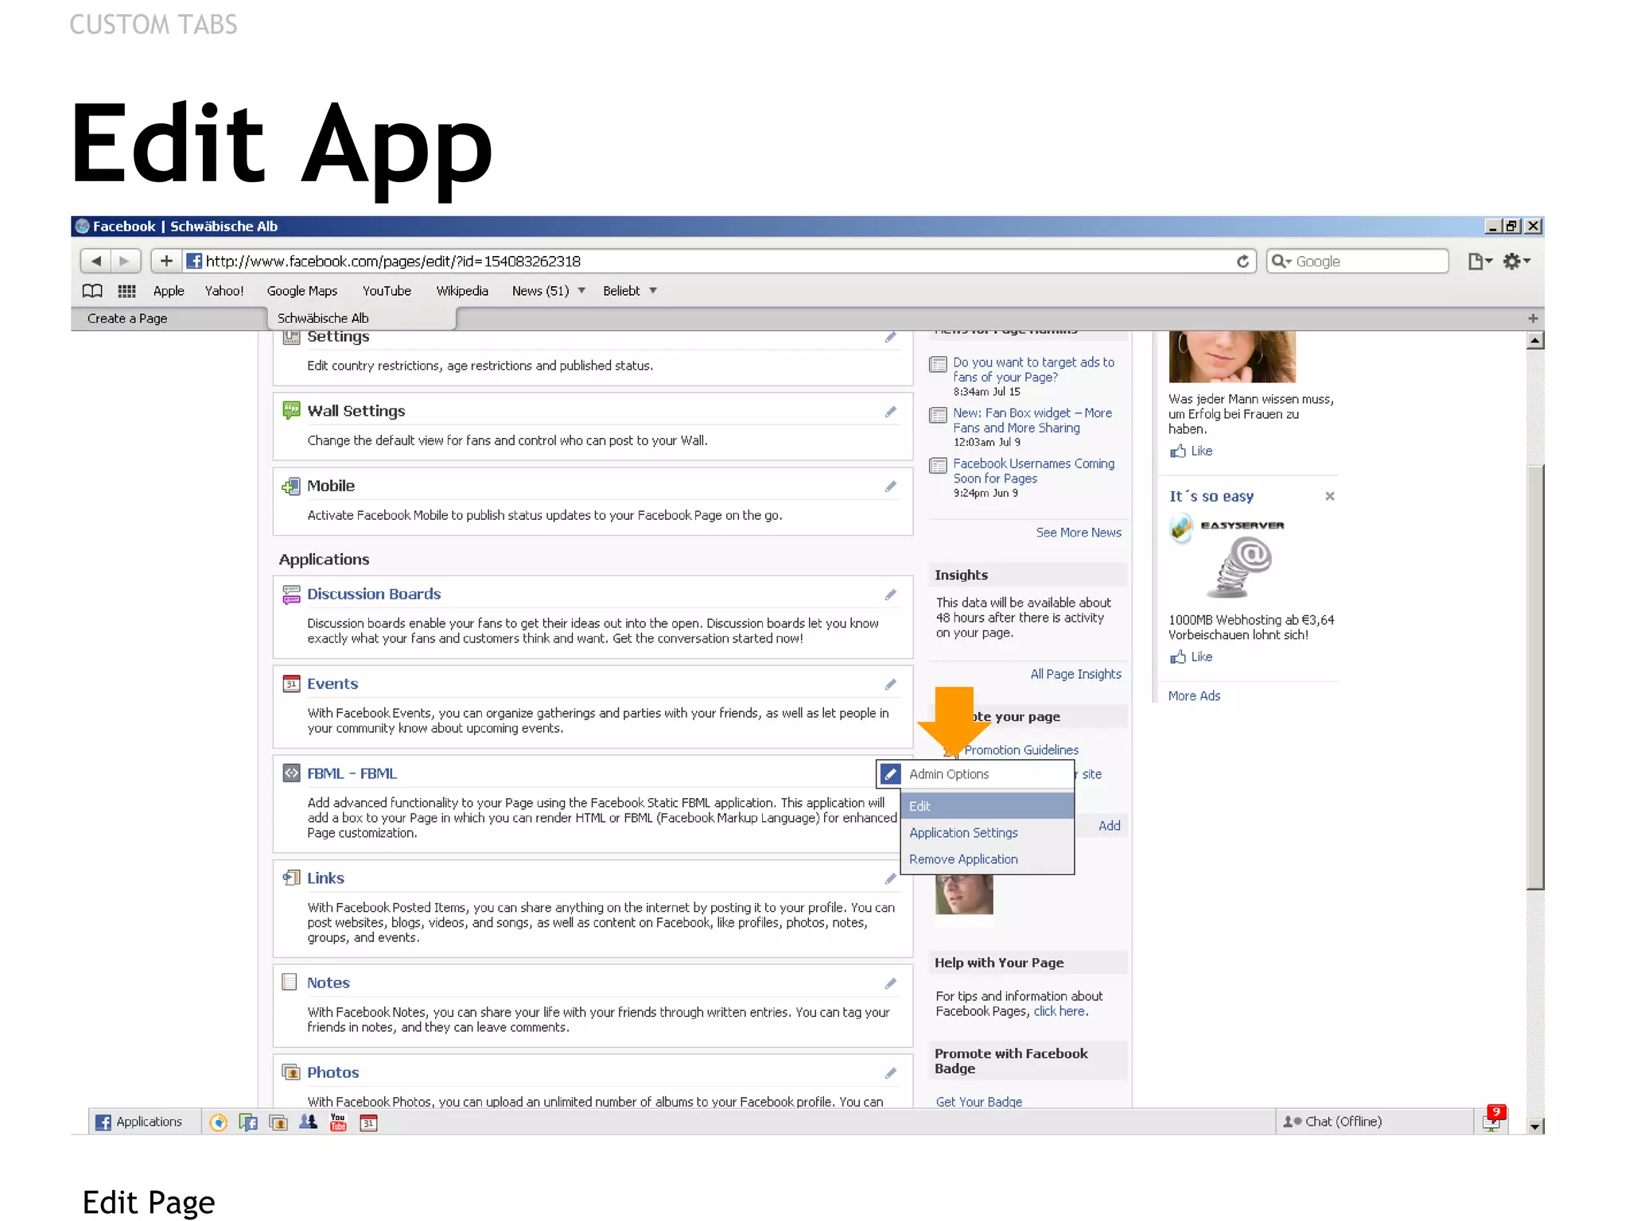Click the pencil edit icon for Events
This screenshot has height=1221, width=1629.
(890, 684)
